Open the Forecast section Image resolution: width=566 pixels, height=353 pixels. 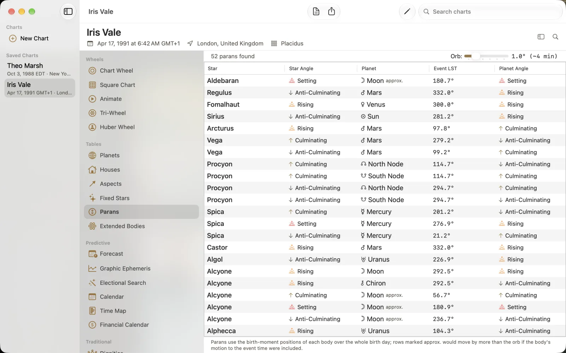tap(141, 254)
